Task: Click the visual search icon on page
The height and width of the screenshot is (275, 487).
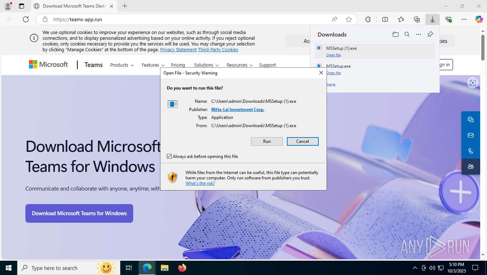Action: [473, 83]
